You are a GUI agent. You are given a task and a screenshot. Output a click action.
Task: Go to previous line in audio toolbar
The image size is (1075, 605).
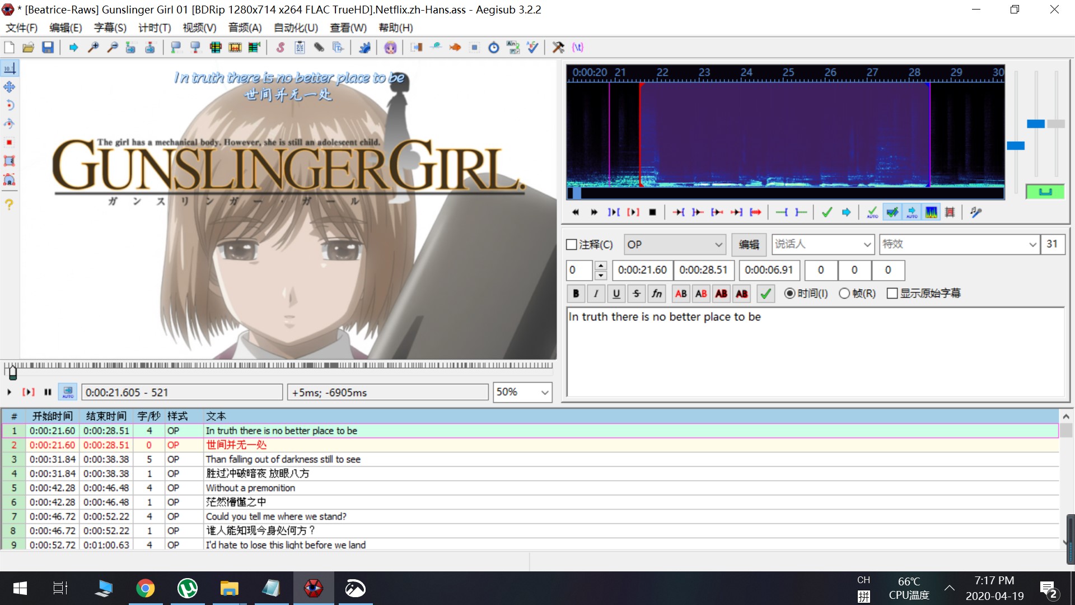575,212
